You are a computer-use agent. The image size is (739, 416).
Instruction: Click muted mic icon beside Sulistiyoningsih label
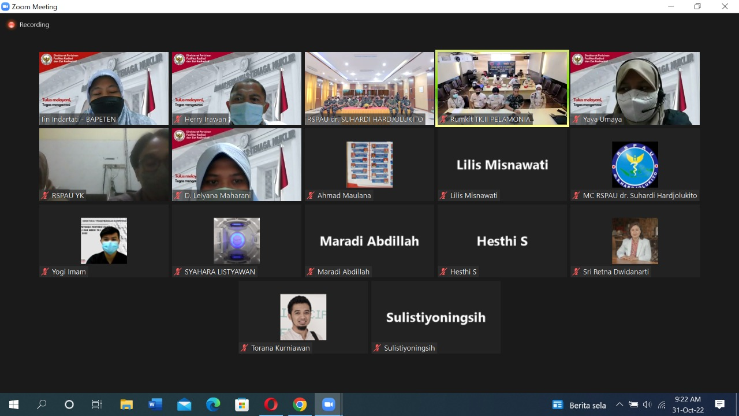[x=377, y=348]
